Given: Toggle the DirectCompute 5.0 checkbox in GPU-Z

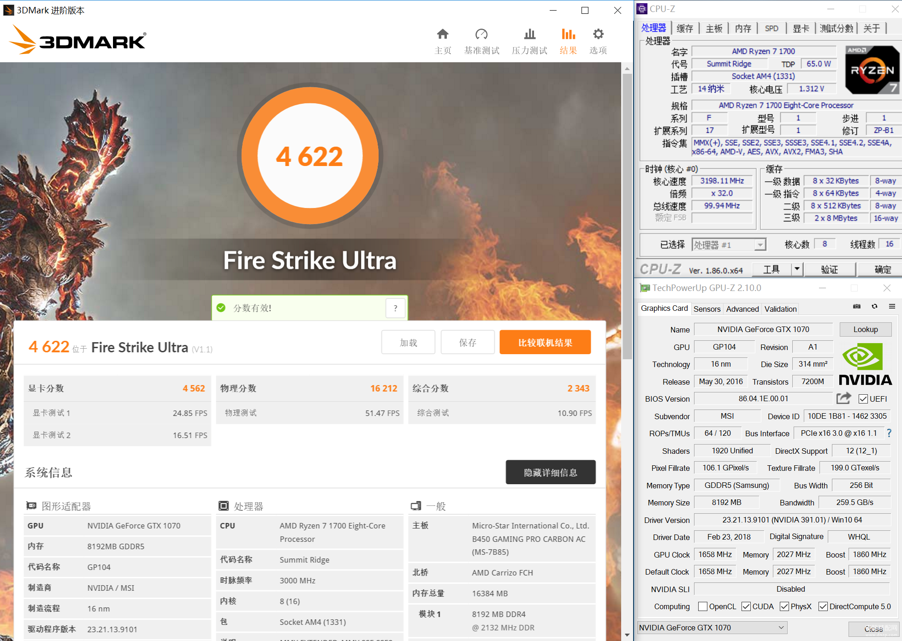Looking at the screenshot, I should click(x=823, y=606).
